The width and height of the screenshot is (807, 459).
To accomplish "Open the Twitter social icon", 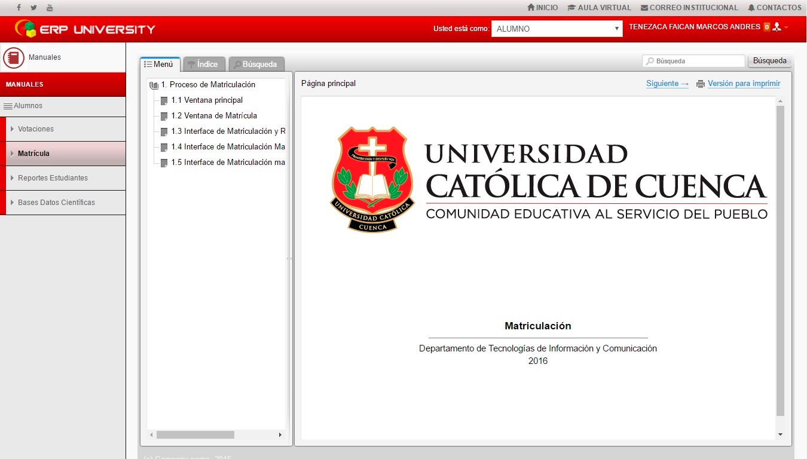I will [33, 8].
